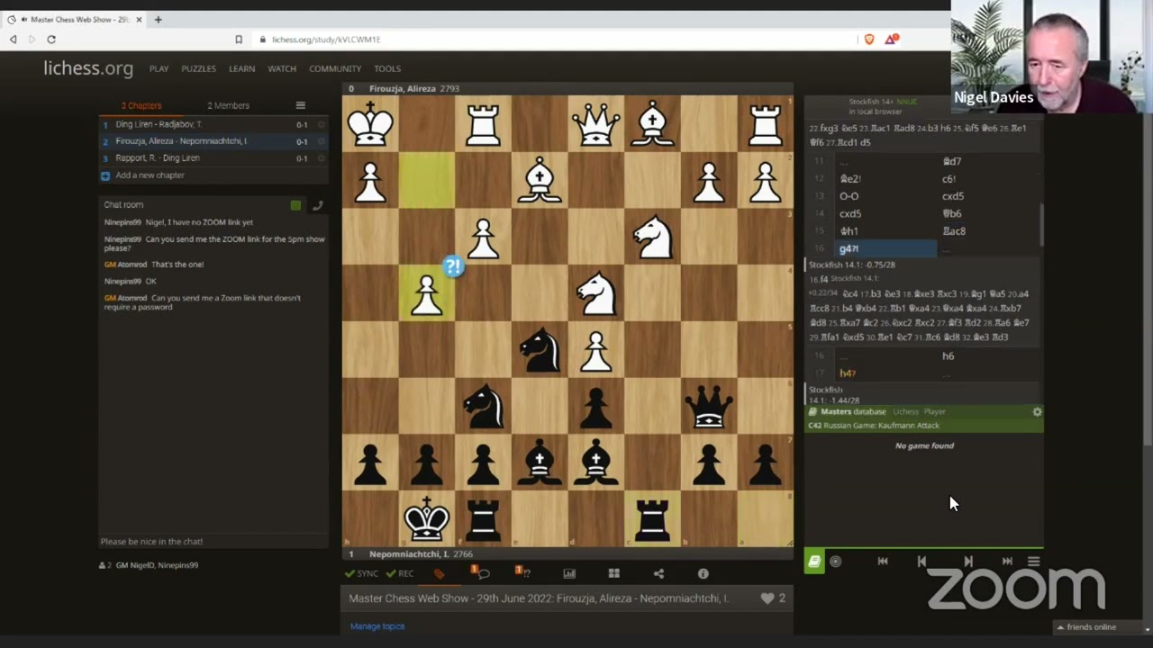Click the Add a new chapter plus icon
This screenshot has height=648, width=1153.
coord(105,175)
